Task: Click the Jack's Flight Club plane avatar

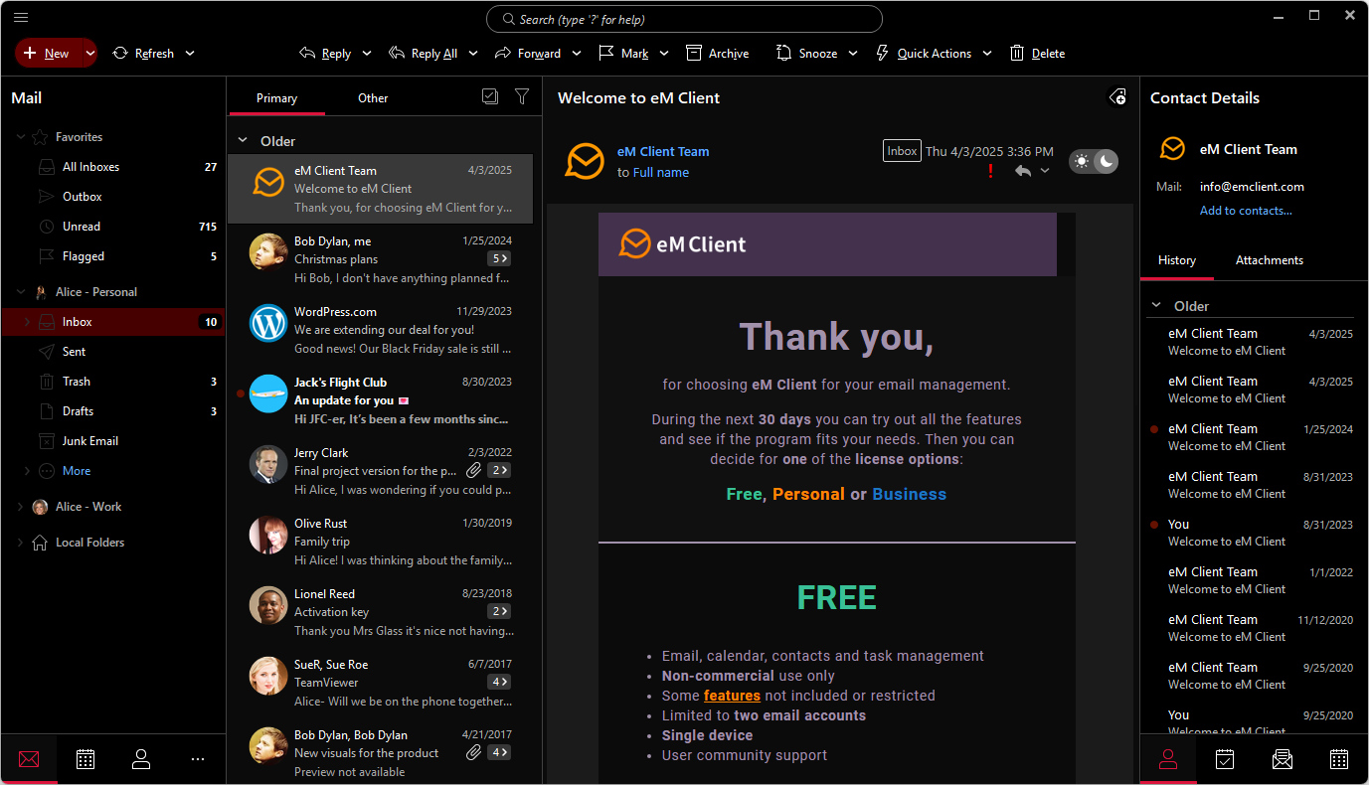Action: (x=268, y=393)
